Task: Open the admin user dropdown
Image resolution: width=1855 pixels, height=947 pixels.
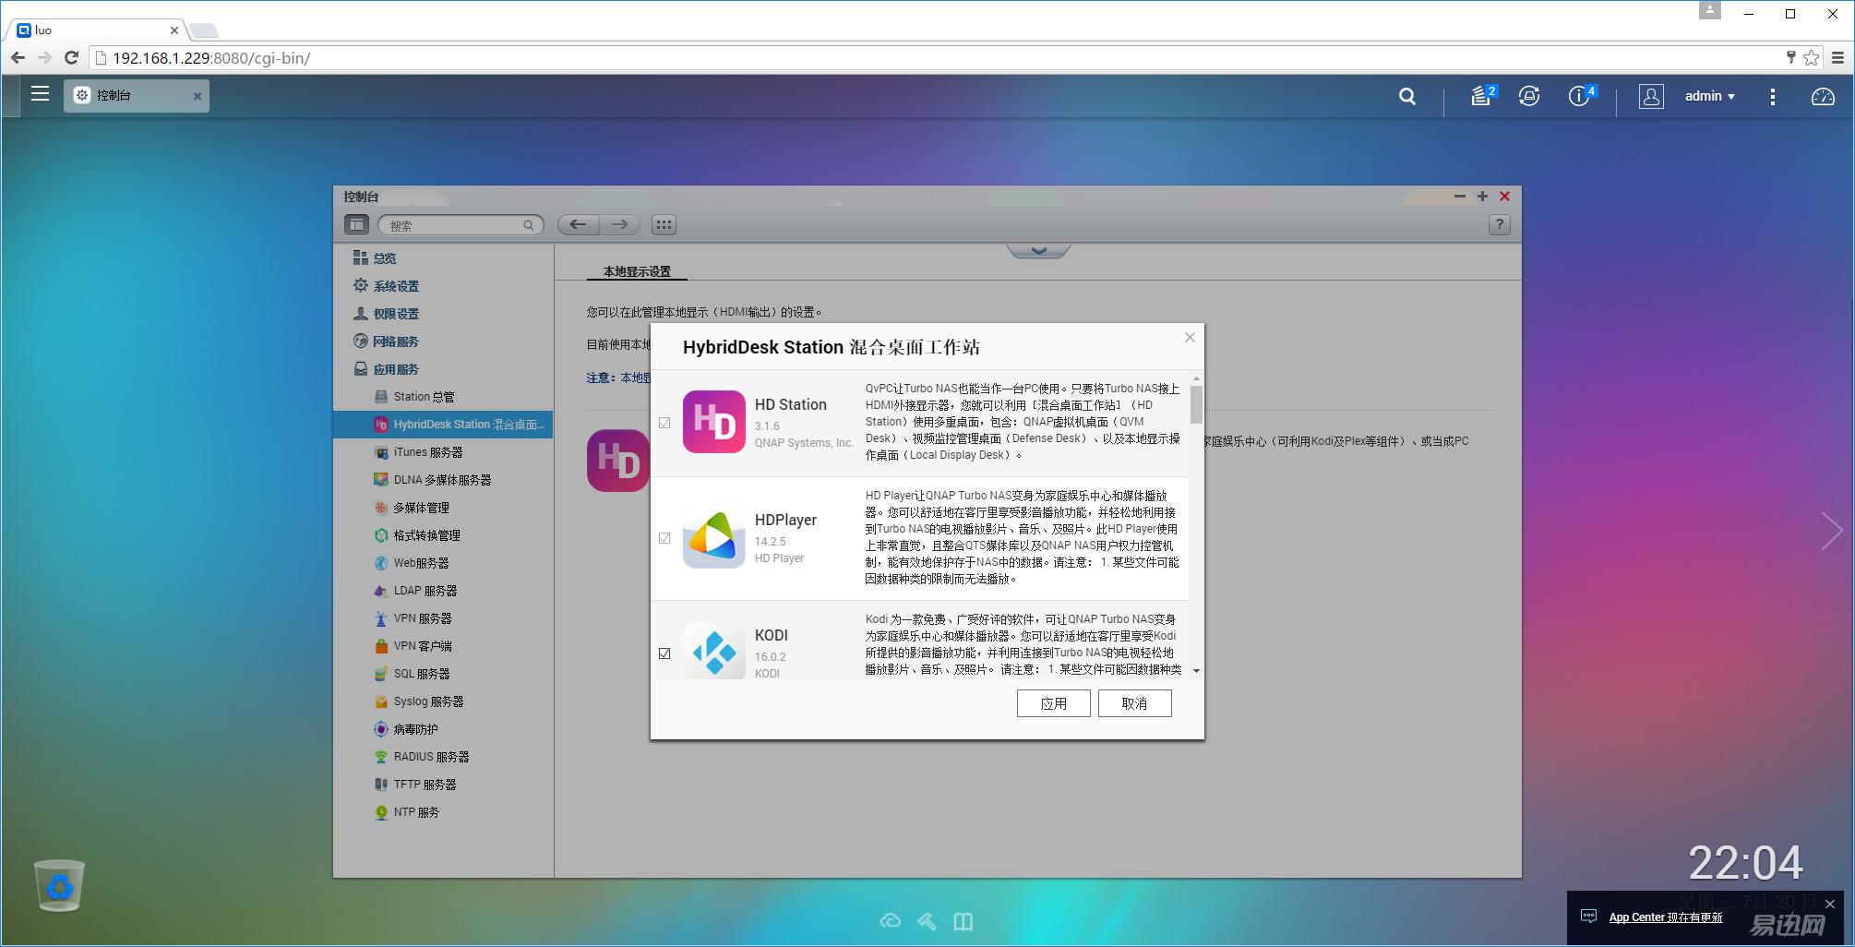Action: [x=1709, y=96]
